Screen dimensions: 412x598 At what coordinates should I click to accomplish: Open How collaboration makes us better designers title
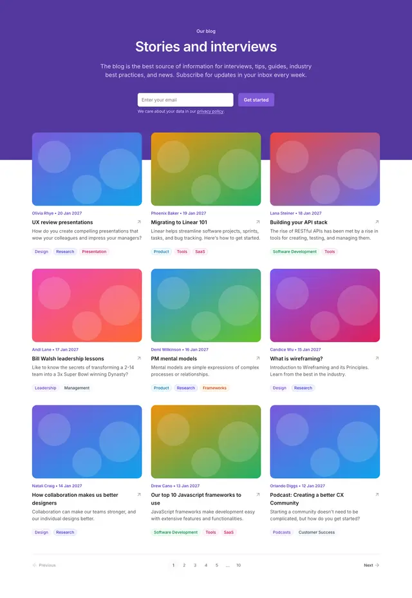coord(75,499)
